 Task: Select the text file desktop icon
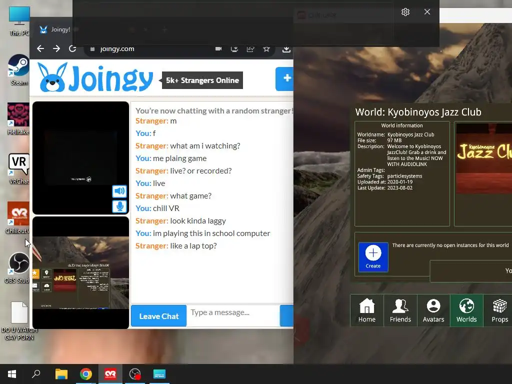tap(19, 321)
